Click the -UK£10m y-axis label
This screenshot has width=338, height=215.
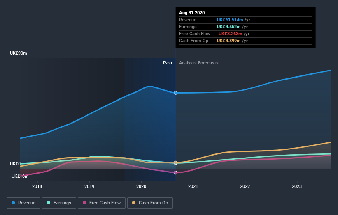[19, 176]
